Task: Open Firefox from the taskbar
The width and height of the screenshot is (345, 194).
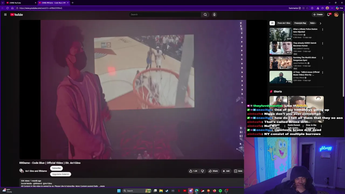Action: [214, 191]
